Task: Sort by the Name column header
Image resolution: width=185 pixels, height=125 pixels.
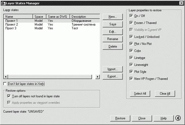Action: click(x=18, y=17)
